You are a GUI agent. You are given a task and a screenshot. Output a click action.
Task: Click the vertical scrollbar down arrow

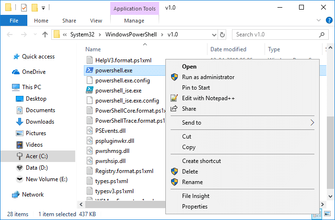pyautogui.click(x=330, y=196)
